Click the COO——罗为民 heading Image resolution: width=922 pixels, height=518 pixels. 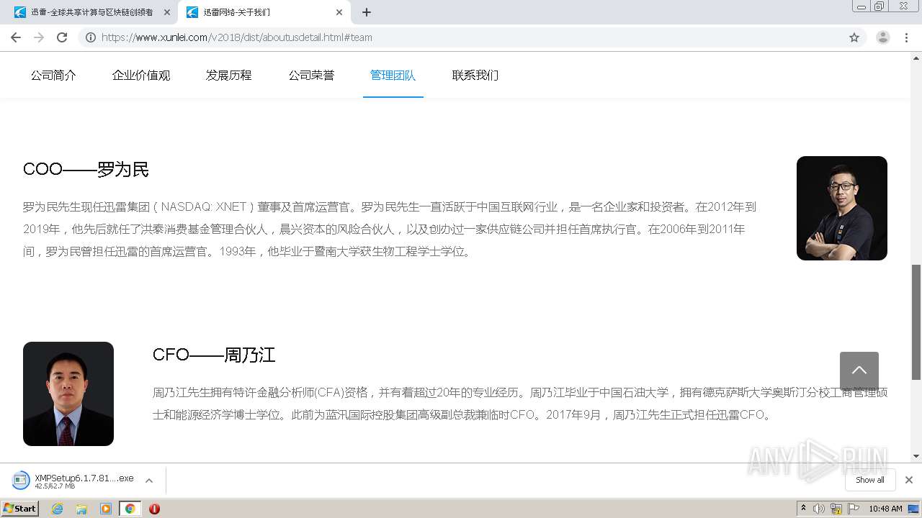(86, 169)
